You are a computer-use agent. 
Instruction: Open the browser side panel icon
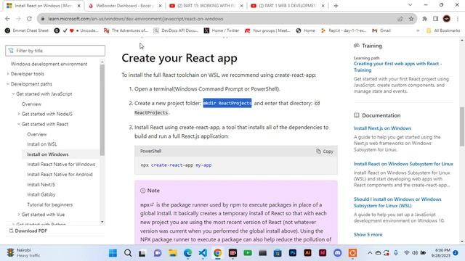[x=435, y=19]
